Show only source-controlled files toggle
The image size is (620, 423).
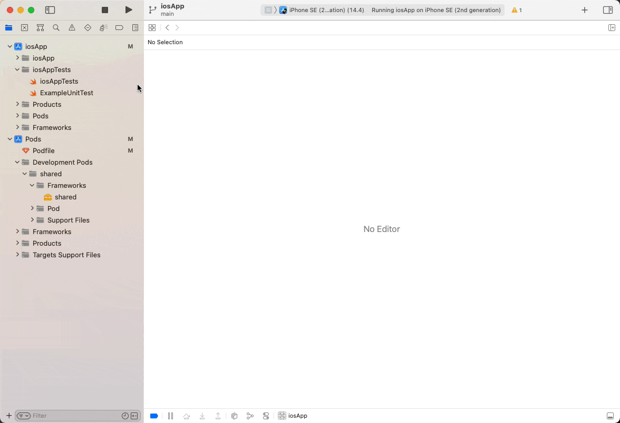[134, 416]
